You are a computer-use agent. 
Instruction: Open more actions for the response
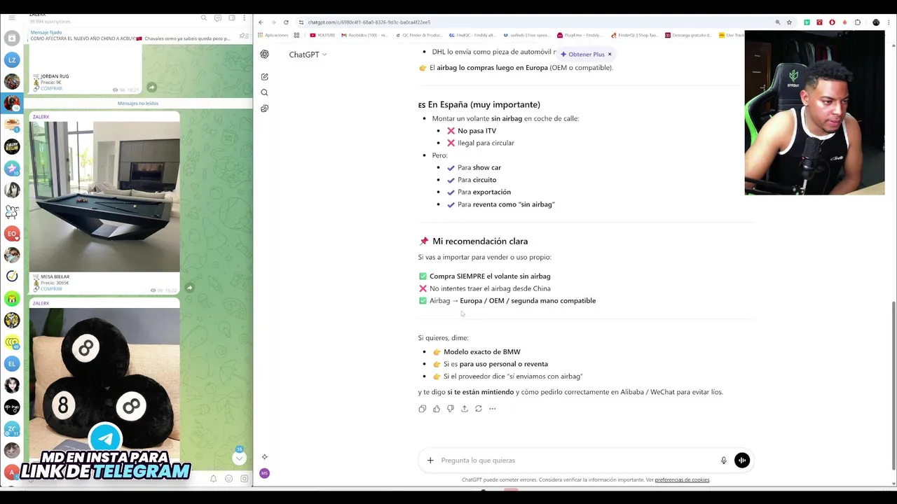492,409
